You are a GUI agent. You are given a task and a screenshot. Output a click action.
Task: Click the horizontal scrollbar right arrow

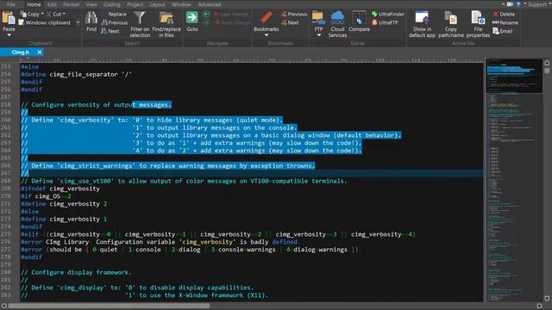539,306
